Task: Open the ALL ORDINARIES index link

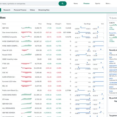Action: click(9, 108)
